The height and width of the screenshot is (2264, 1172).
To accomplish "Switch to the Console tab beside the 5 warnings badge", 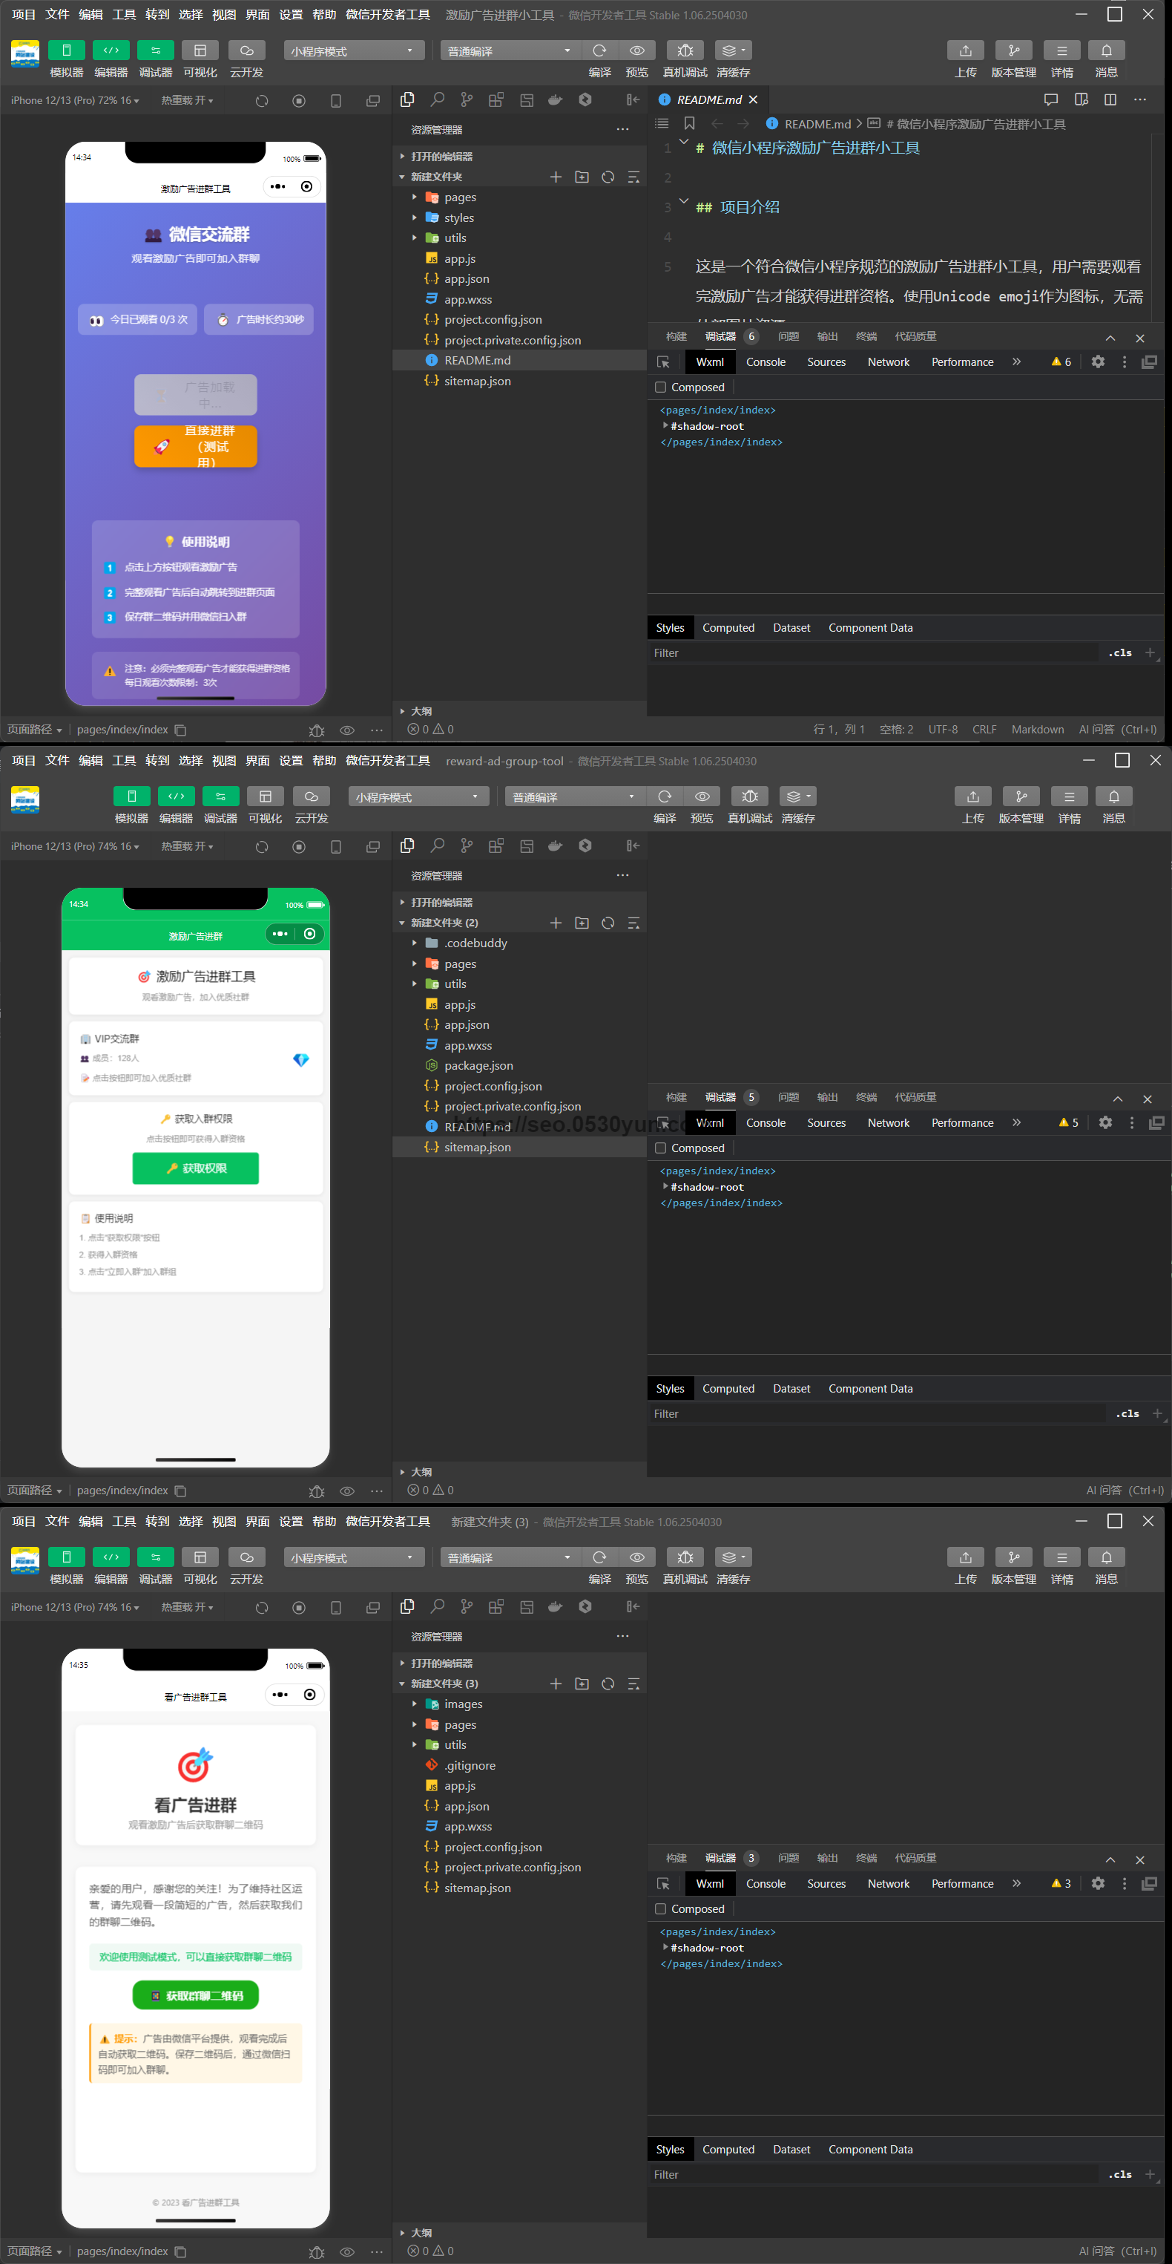I will 766,1123.
